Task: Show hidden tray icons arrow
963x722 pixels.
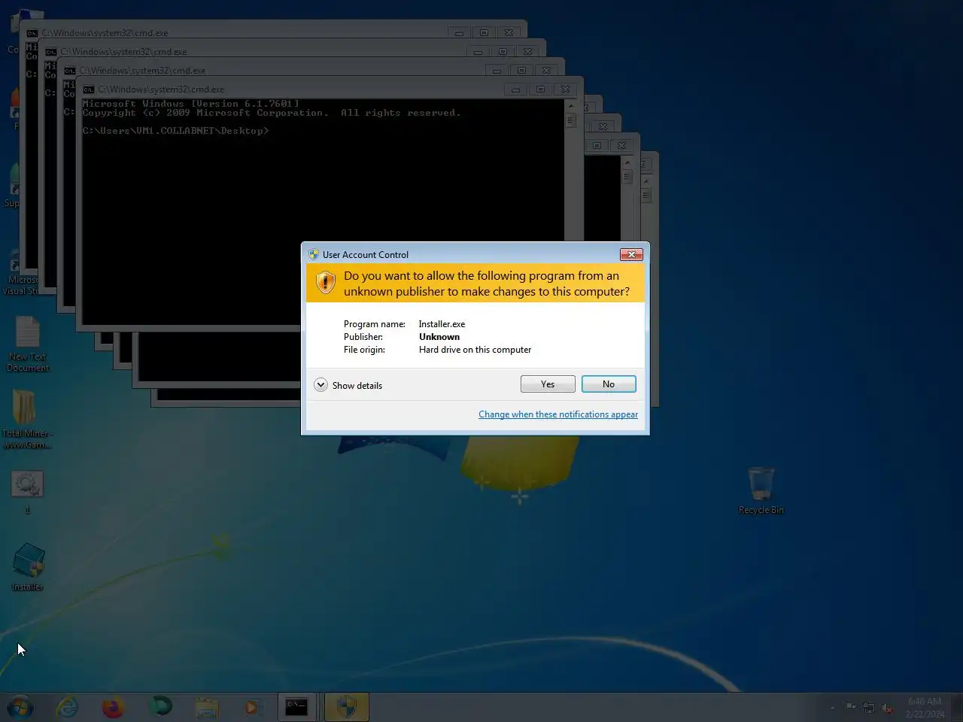Action: click(x=832, y=708)
